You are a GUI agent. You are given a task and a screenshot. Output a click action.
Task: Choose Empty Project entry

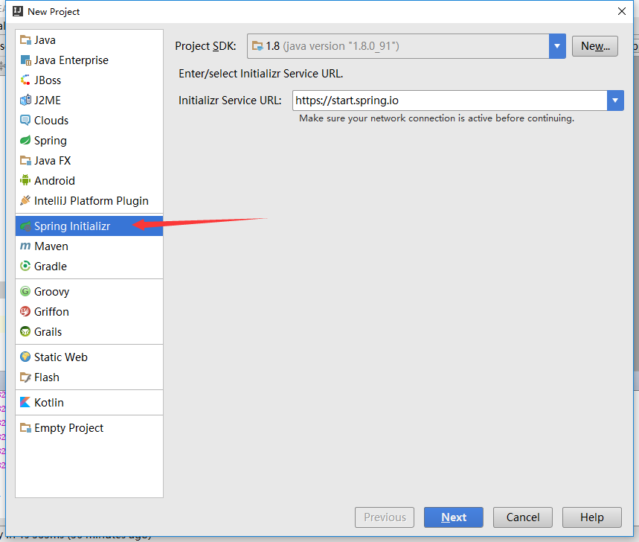point(89,427)
